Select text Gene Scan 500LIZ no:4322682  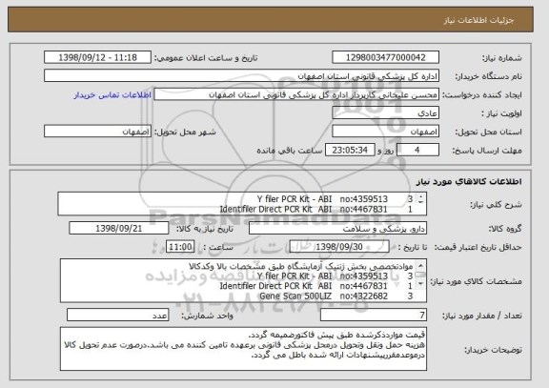click(x=323, y=296)
